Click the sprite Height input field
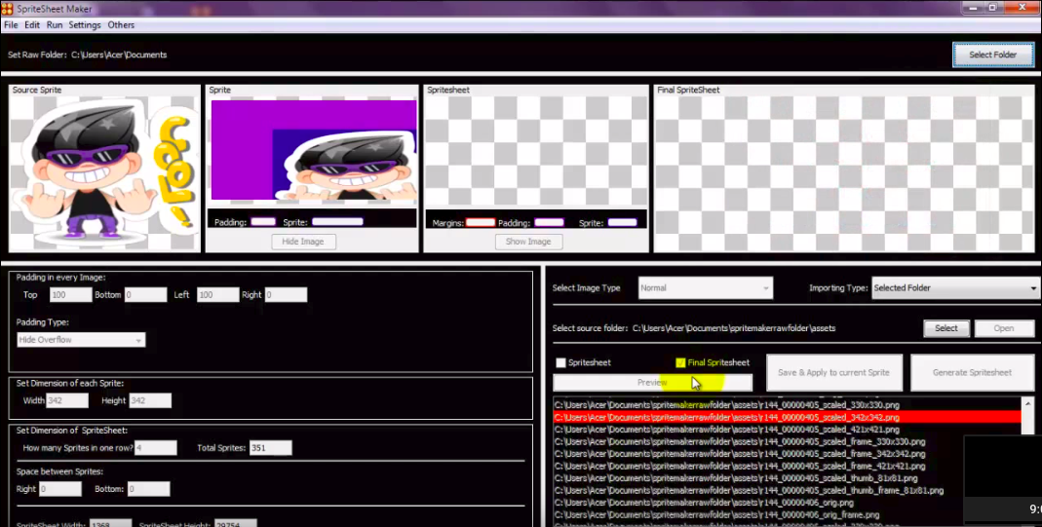1042x527 pixels. pos(150,401)
